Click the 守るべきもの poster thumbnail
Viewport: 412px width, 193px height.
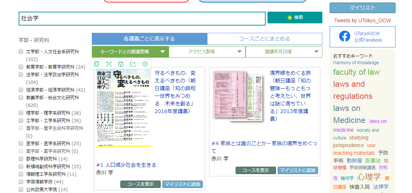point(124,108)
